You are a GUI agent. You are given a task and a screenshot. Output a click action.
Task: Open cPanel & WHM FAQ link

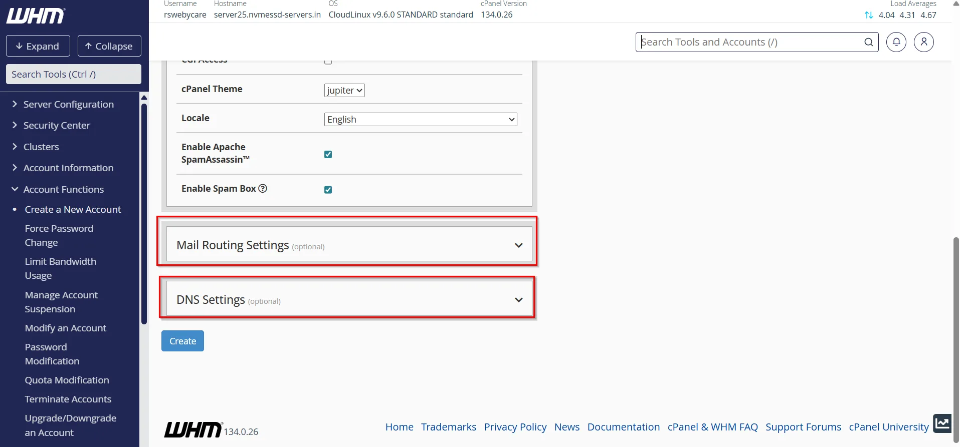tap(713, 427)
